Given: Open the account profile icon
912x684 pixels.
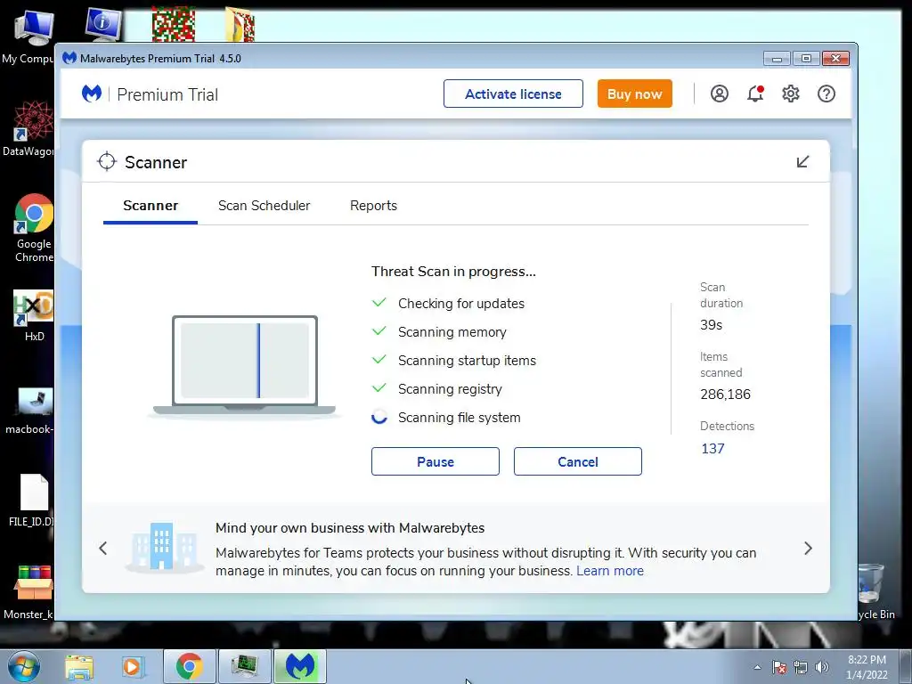Looking at the screenshot, I should (719, 94).
